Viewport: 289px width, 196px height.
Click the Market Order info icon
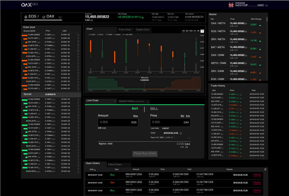[x=148, y=102]
